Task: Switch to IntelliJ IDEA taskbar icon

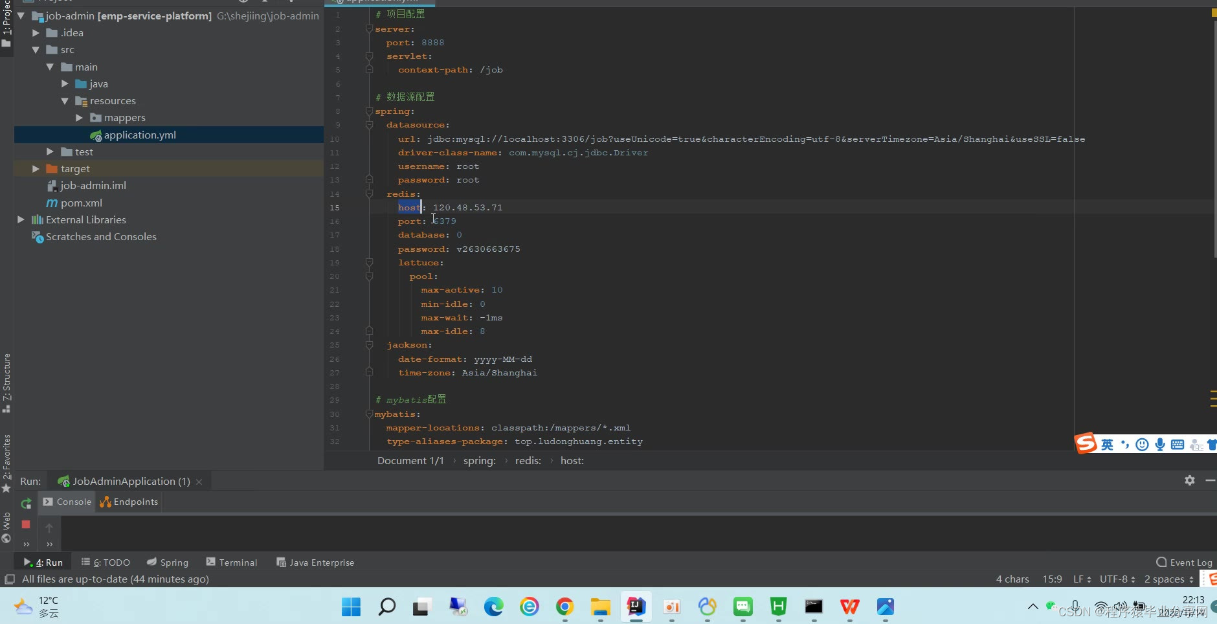Action: pos(636,607)
